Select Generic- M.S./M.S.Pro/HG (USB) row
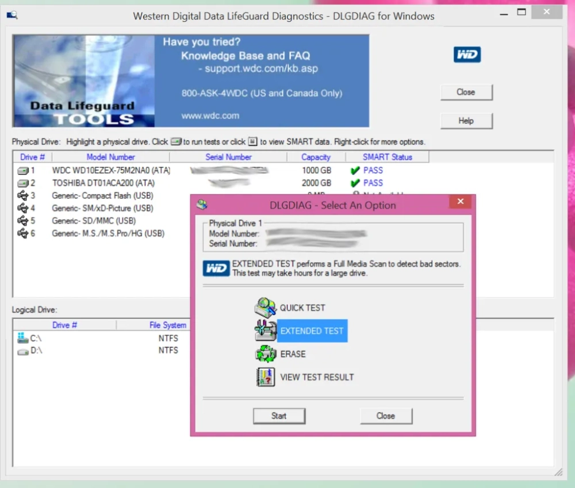Image resolution: width=575 pixels, height=488 pixels. coord(108,233)
